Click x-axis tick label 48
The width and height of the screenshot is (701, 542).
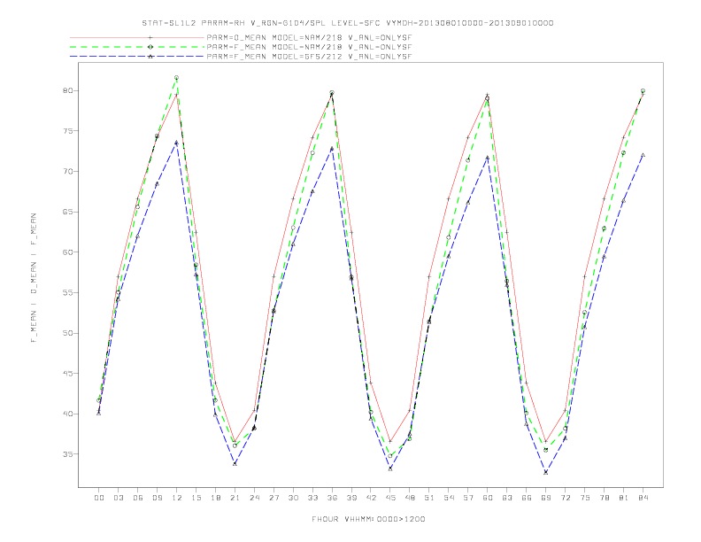(410, 498)
